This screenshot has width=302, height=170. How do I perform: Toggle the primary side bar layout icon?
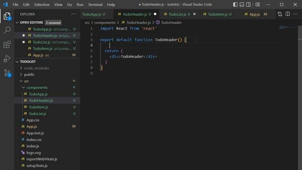[x=235, y=4]
